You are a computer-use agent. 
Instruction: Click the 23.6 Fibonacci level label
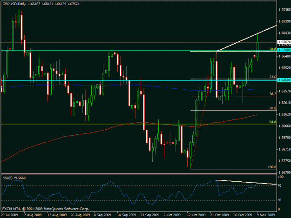pos(273,77)
